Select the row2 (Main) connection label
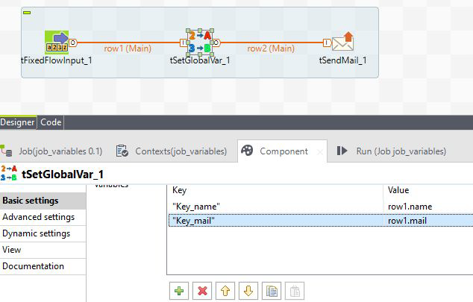 pos(271,48)
